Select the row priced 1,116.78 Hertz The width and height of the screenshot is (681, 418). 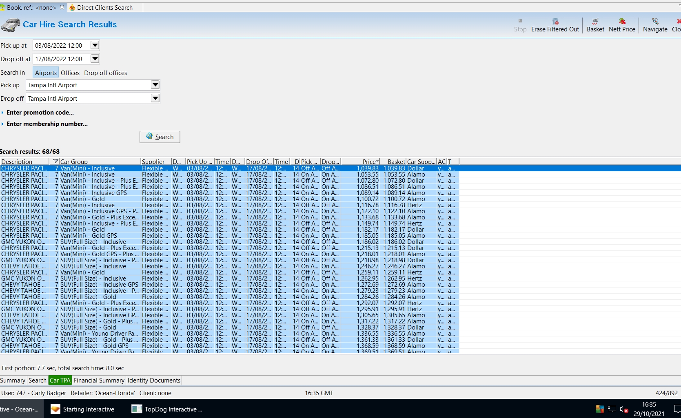point(229,205)
